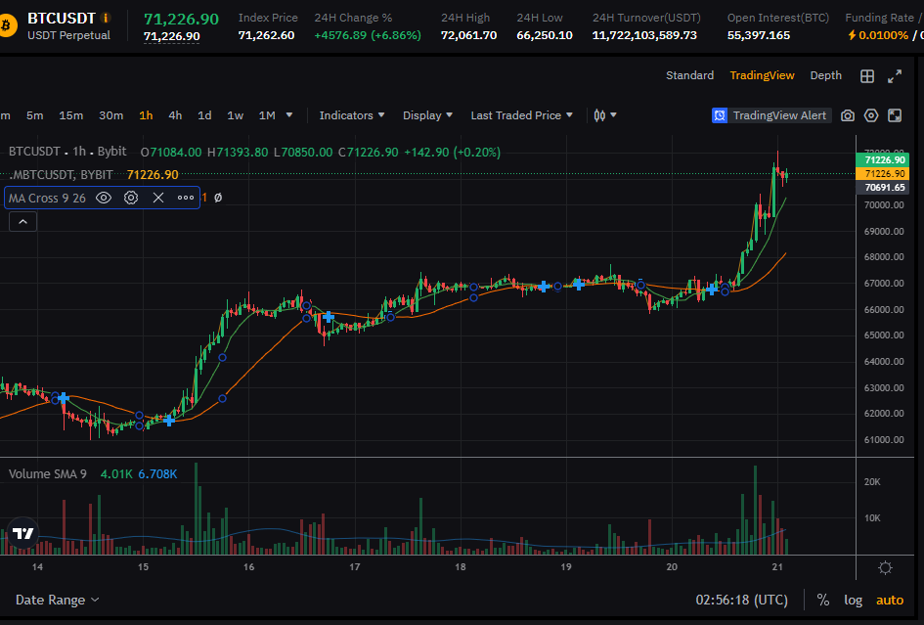The width and height of the screenshot is (924, 625).
Task: Click the Volume SMA 9 legend
Action: 47,474
